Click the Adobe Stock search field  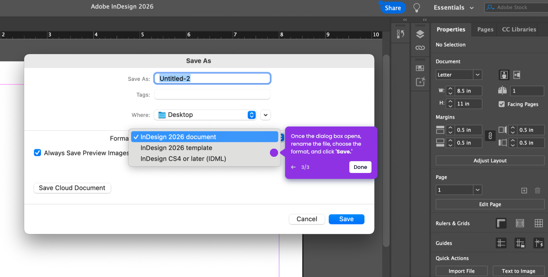(516, 7)
